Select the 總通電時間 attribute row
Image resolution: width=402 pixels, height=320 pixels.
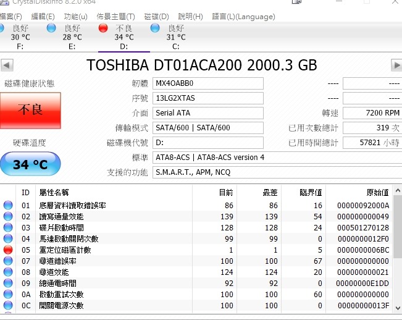(x=196, y=284)
